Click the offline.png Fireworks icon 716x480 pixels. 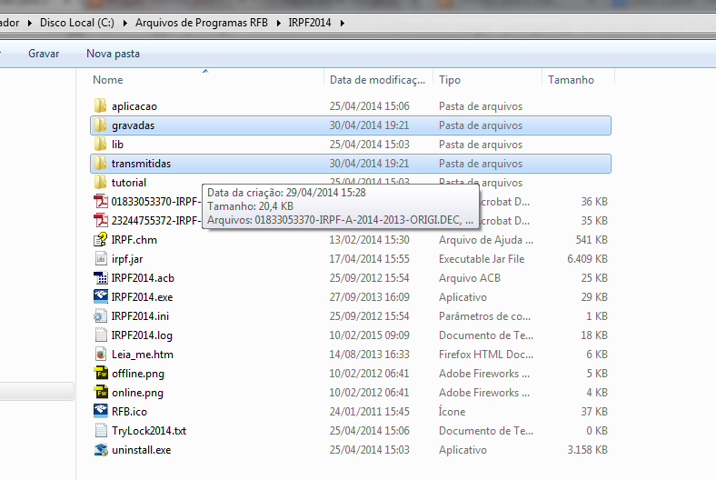coord(101,374)
